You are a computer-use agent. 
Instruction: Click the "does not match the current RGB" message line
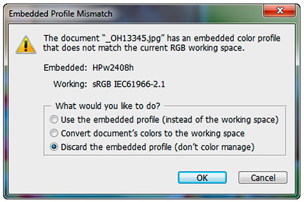147,48
